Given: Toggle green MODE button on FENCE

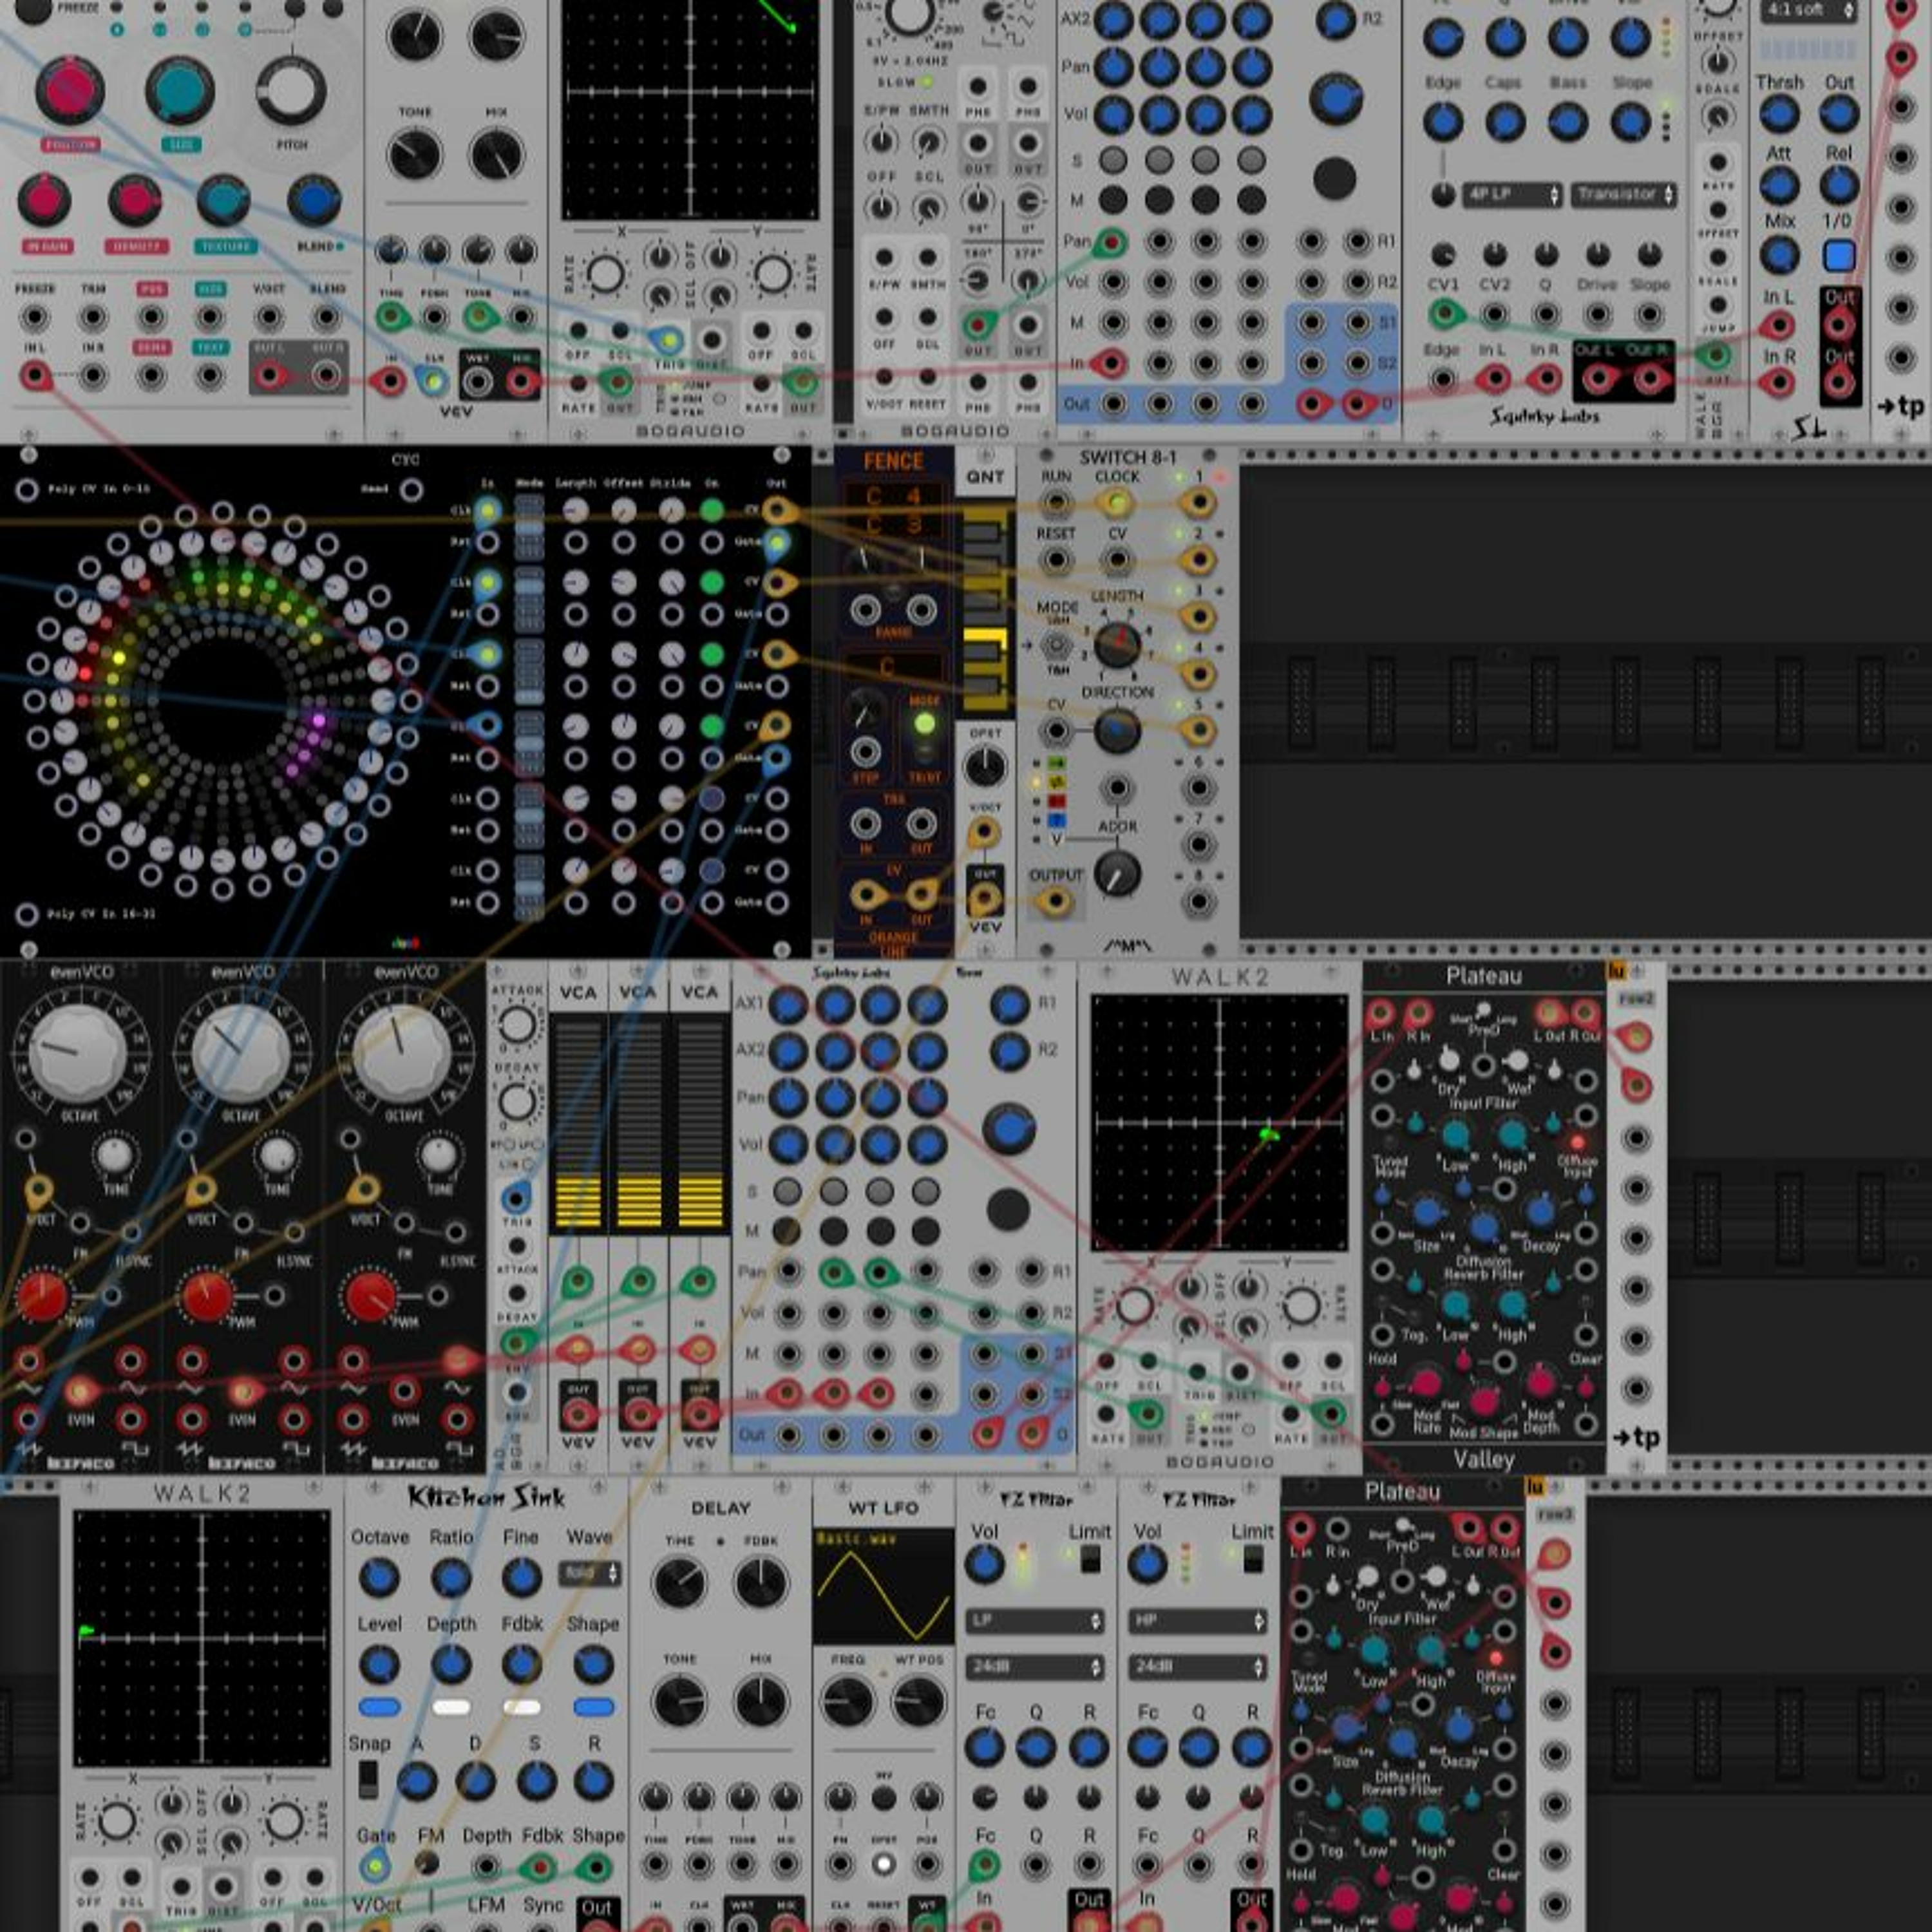Looking at the screenshot, I should pyautogui.click(x=924, y=723).
